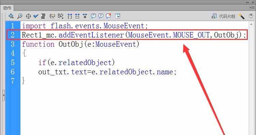
Task: Click 'OutObj(e:MouseEvent)' on line 3
Action: (99, 44)
